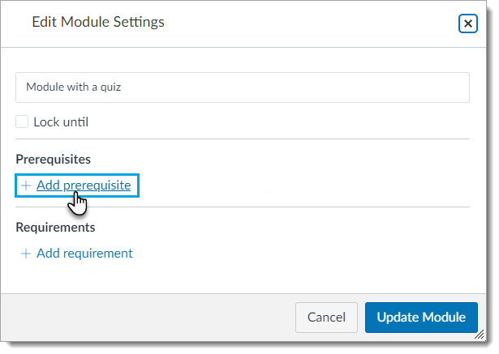Image resolution: width=499 pixels, height=354 pixels.
Task: Click the Requirements section heading
Action: [x=55, y=227]
